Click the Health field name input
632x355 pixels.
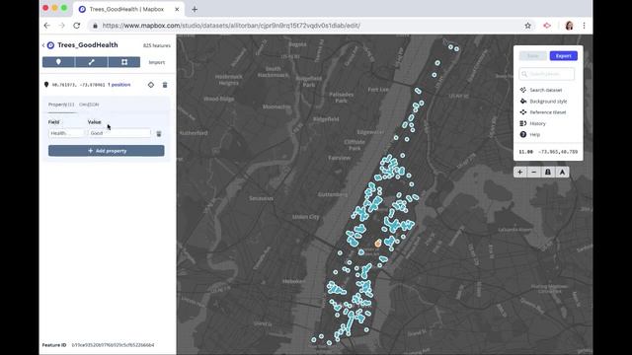point(66,133)
